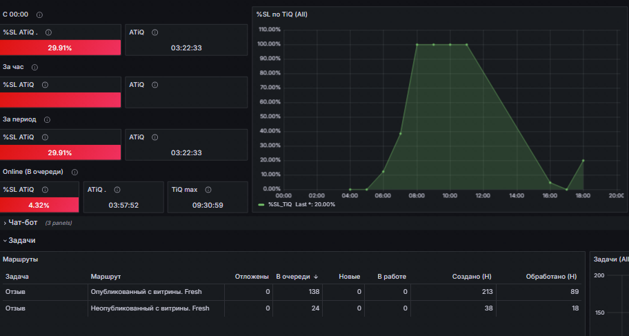This screenshot has width=629, height=336.
Task: Click the %SL_TiQ legend color marker
Action: pyautogui.click(x=261, y=204)
